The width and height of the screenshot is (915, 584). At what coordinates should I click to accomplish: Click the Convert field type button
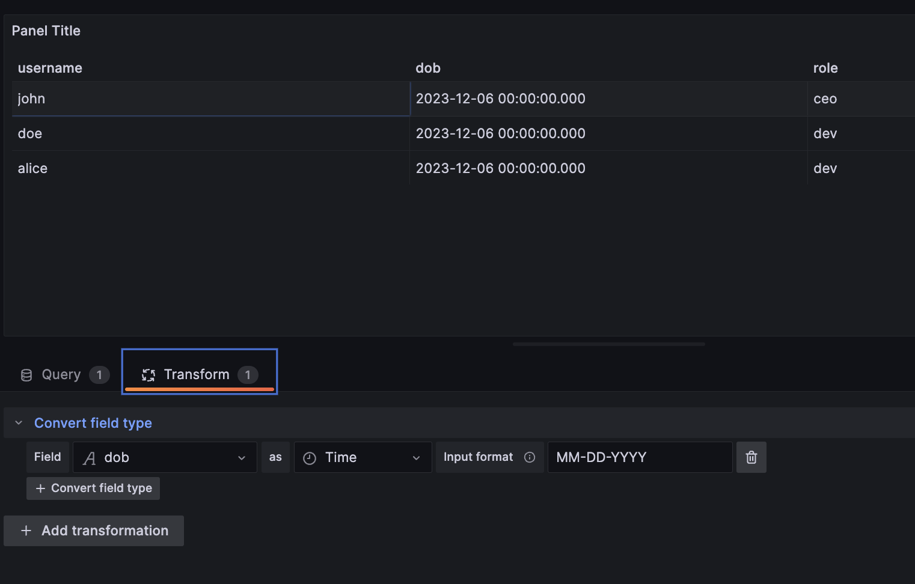[93, 488]
